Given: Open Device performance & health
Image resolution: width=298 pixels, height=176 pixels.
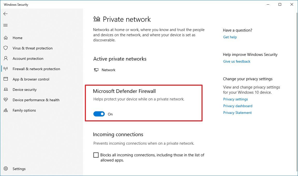Looking at the screenshot, I should (x=36, y=100).
